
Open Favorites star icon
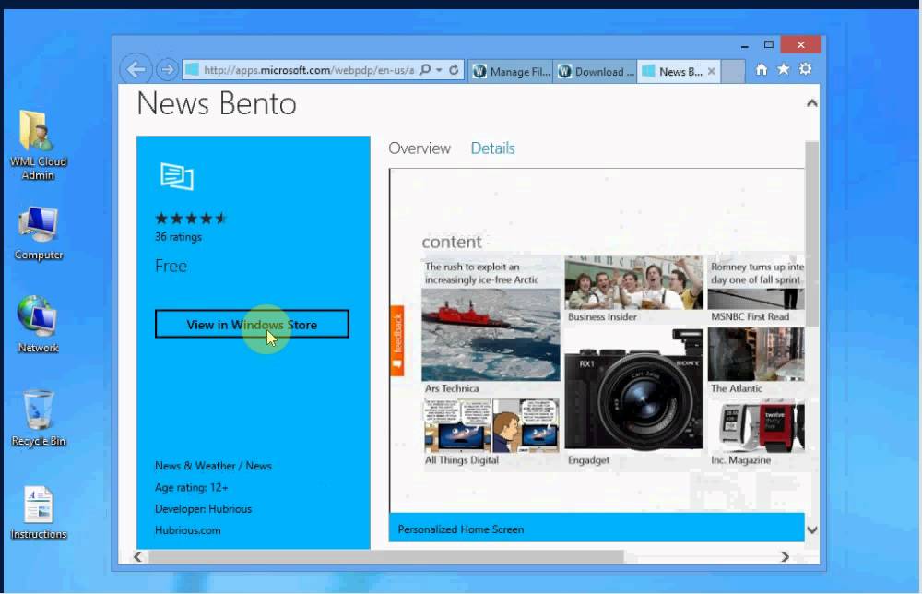pyautogui.click(x=784, y=69)
